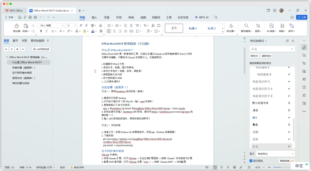Viewport: 311px width, 171px height.
Task: Click the Print Preview icon
Action: 35,17
